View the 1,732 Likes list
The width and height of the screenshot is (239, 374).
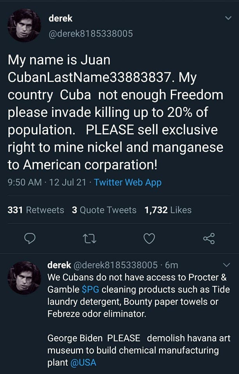(x=167, y=210)
